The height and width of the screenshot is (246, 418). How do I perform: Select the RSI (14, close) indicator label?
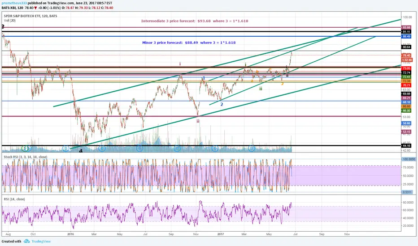[x=14, y=199]
